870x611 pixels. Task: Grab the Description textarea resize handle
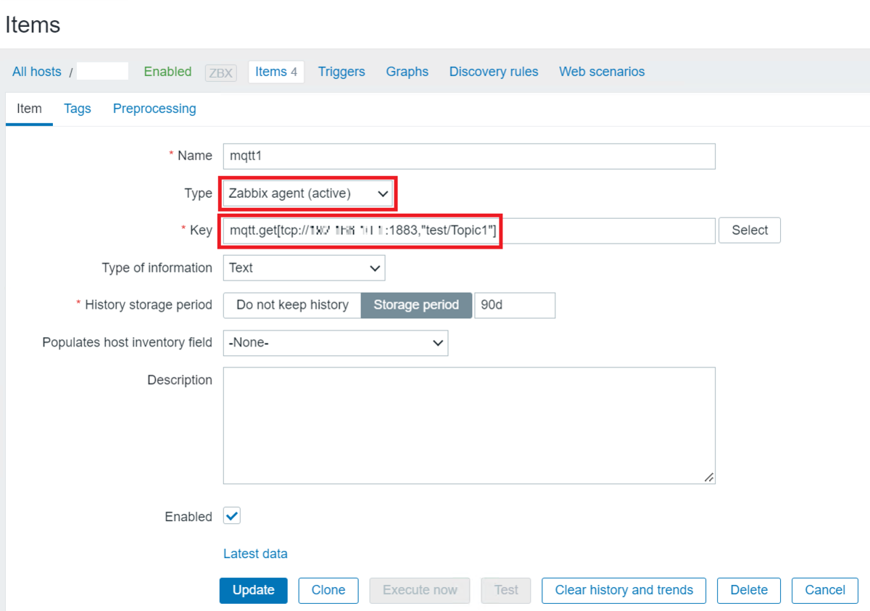coord(709,478)
